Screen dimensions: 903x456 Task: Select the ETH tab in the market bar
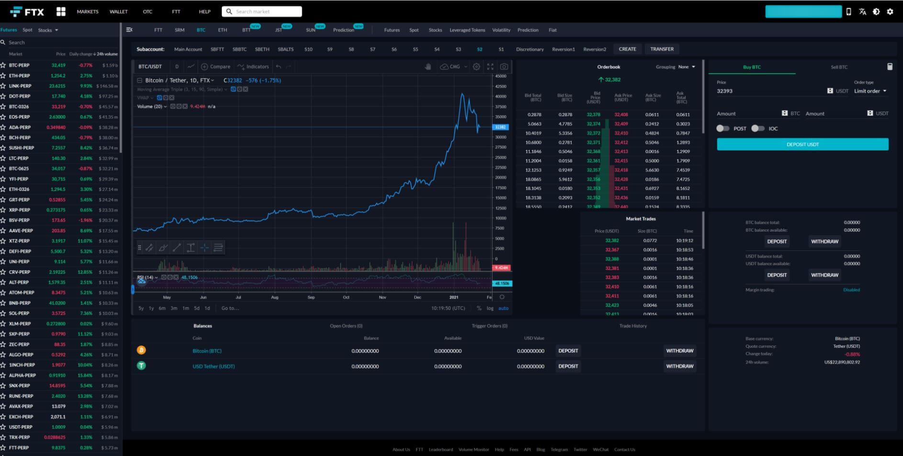[223, 30]
